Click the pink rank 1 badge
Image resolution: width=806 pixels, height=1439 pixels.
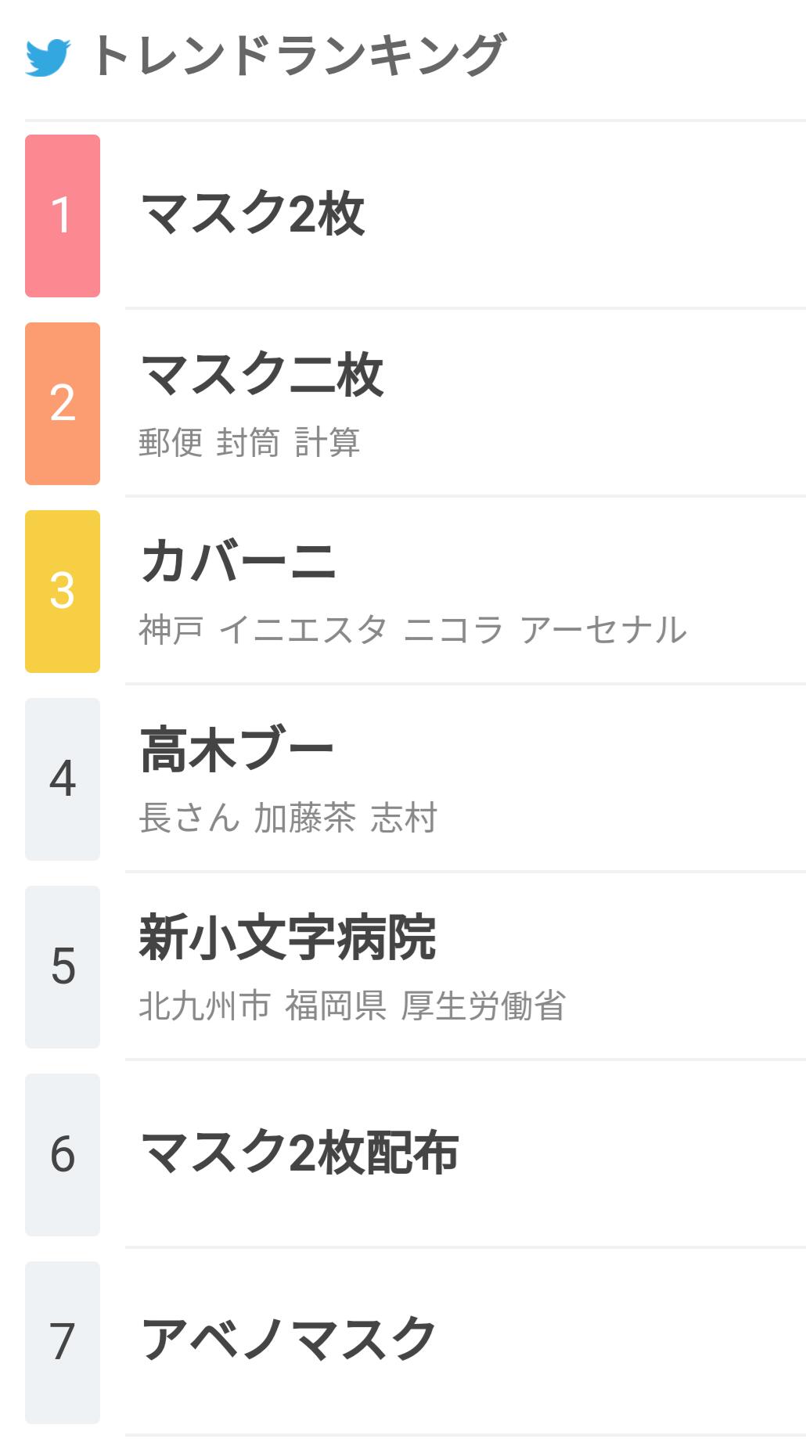[63, 216]
